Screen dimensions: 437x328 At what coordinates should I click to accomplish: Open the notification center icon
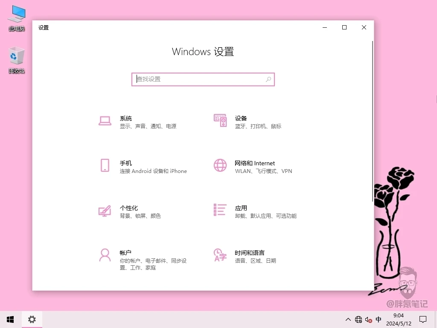pyautogui.click(x=423, y=319)
